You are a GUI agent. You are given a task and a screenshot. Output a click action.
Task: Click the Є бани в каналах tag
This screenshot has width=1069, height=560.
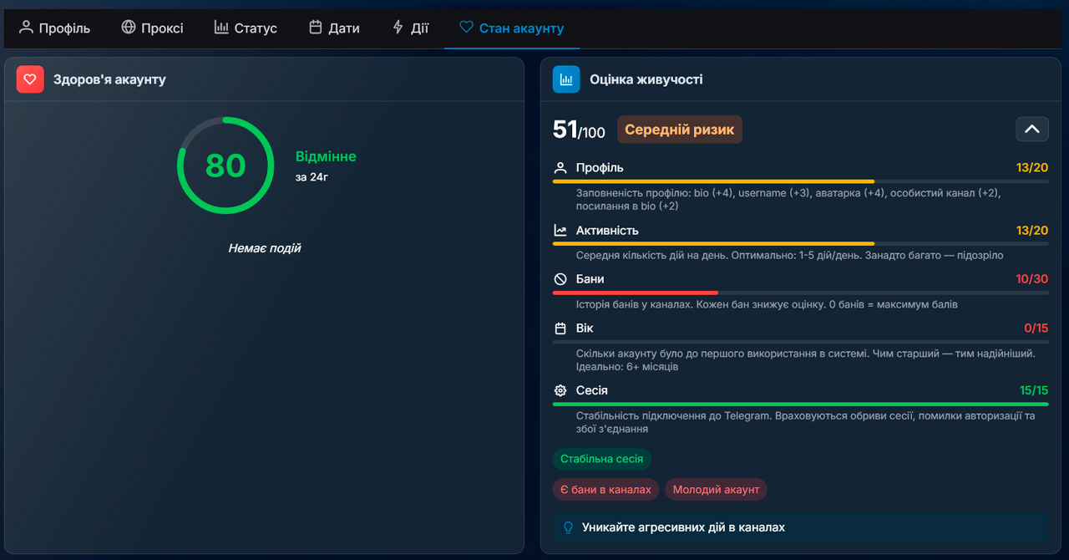605,489
